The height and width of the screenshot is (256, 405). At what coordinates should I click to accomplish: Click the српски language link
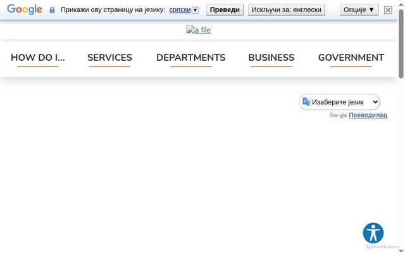point(180,10)
